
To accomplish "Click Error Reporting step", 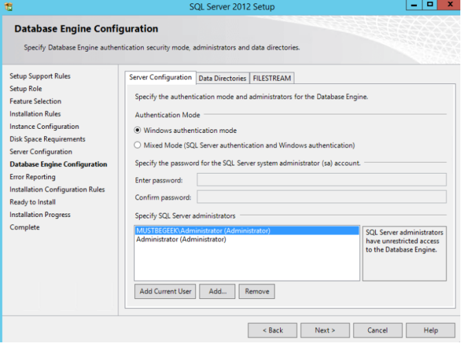I will coord(32,177).
